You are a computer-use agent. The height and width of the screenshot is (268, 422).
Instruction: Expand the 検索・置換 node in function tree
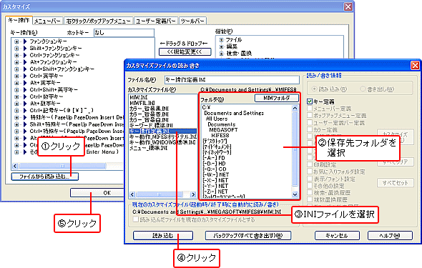(x=221, y=54)
